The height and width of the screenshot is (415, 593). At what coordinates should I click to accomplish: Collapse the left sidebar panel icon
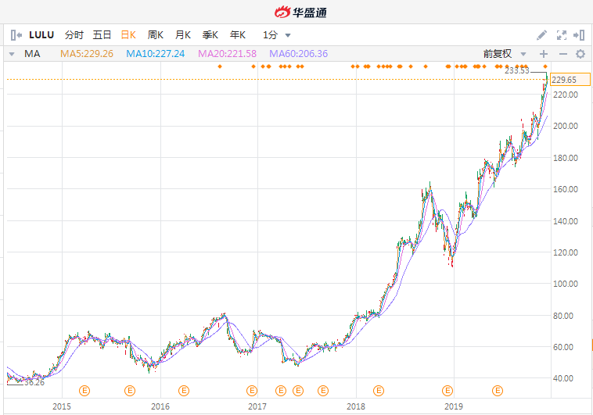16,34
